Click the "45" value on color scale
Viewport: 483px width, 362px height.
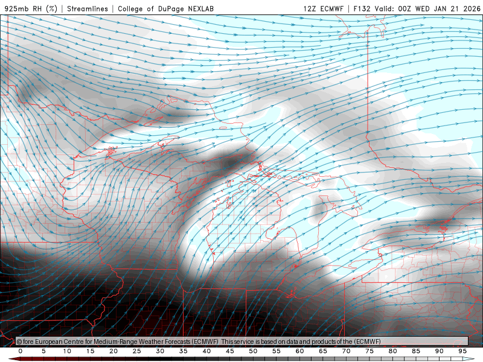230,351
